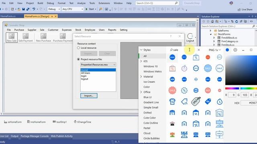The width and height of the screenshot is (257, 144).
Task: Select the Windows 10 style
Action: click(x=151, y=66)
